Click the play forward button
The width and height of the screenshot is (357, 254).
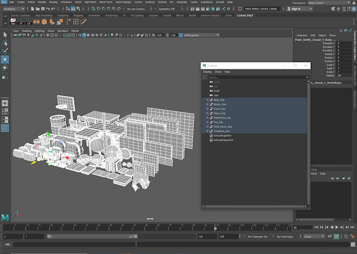click(x=337, y=228)
